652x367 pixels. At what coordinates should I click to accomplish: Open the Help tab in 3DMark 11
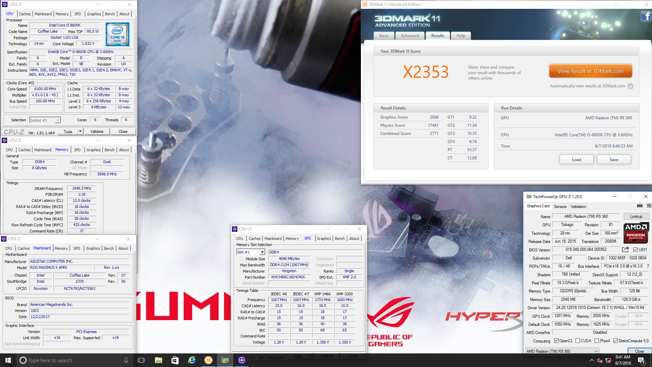coord(461,36)
